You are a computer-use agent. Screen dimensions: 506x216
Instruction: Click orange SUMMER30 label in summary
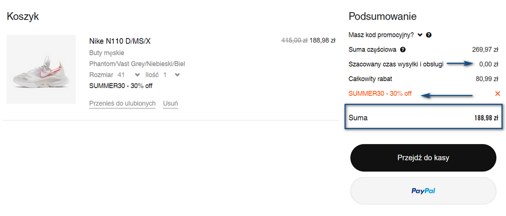(x=380, y=94)
